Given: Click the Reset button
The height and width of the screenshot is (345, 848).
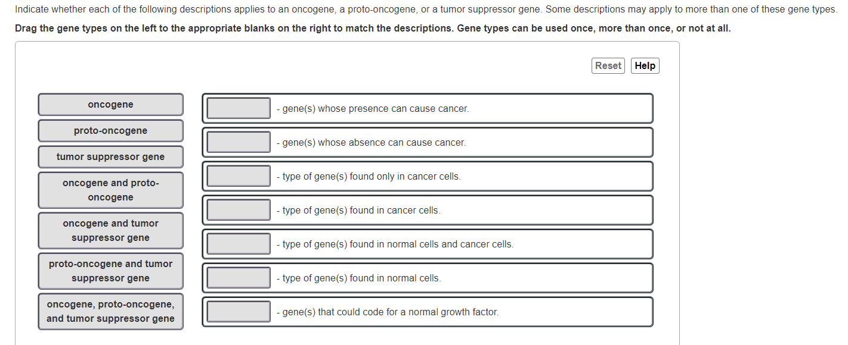Looking at the screenshot, I should [608, 65].
